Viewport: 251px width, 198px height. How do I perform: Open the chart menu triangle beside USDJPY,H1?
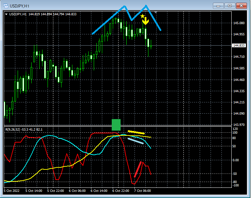click(6, 14)
